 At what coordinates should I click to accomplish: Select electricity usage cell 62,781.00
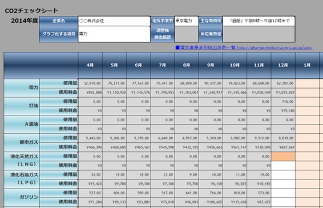[283, 83]
